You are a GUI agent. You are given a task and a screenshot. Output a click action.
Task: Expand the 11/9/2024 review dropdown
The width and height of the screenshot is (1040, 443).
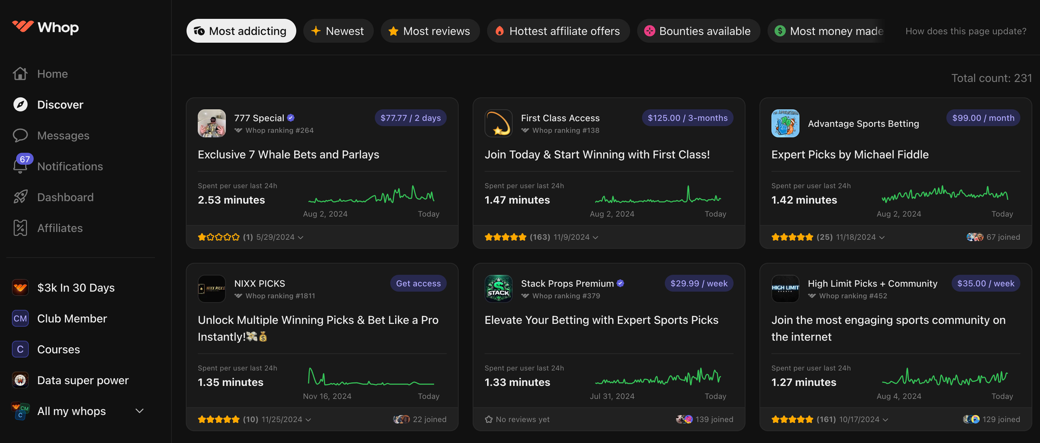tap(595, 238)
